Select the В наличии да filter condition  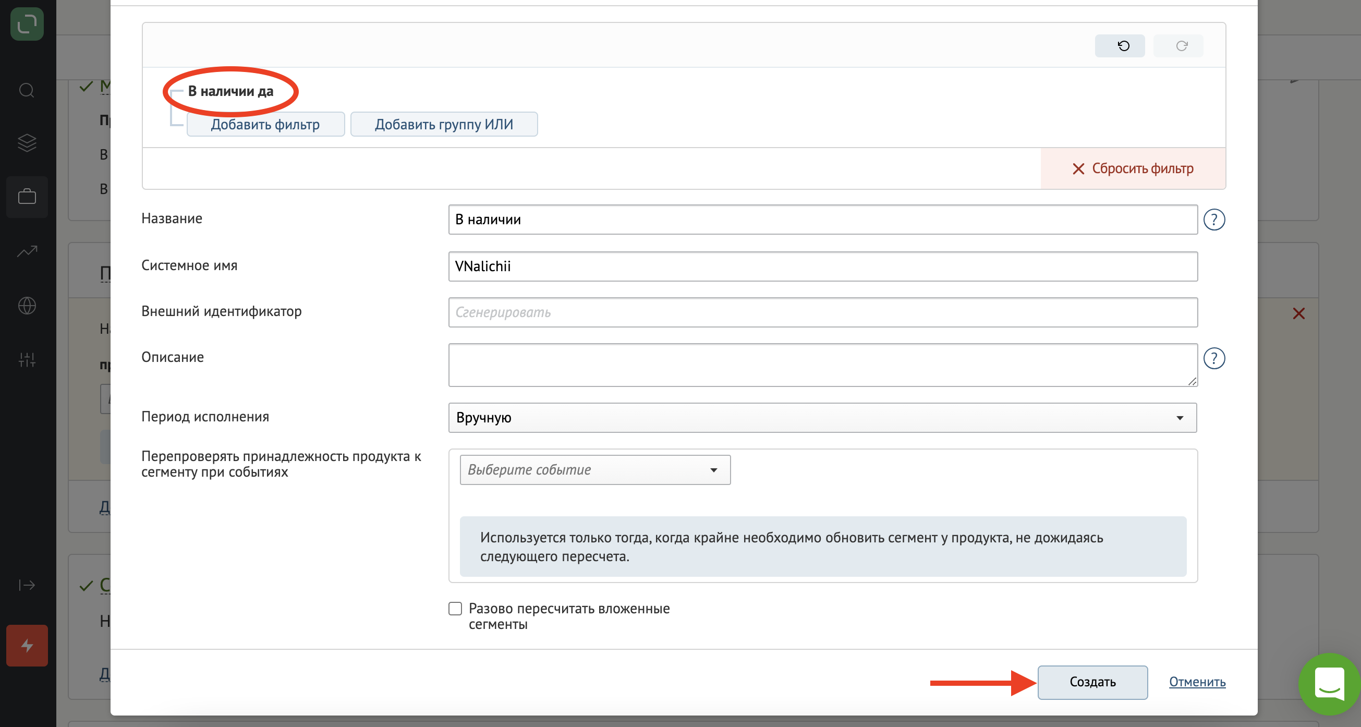tap(230, 91)
